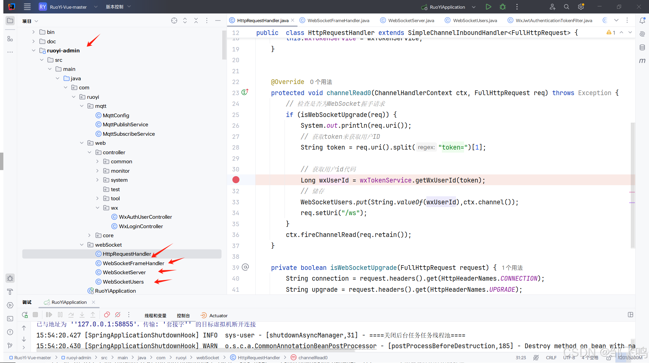Open the Terminal tool window icon
The height and width of the screenshot is (363, 649).
[x=10, y=319]
